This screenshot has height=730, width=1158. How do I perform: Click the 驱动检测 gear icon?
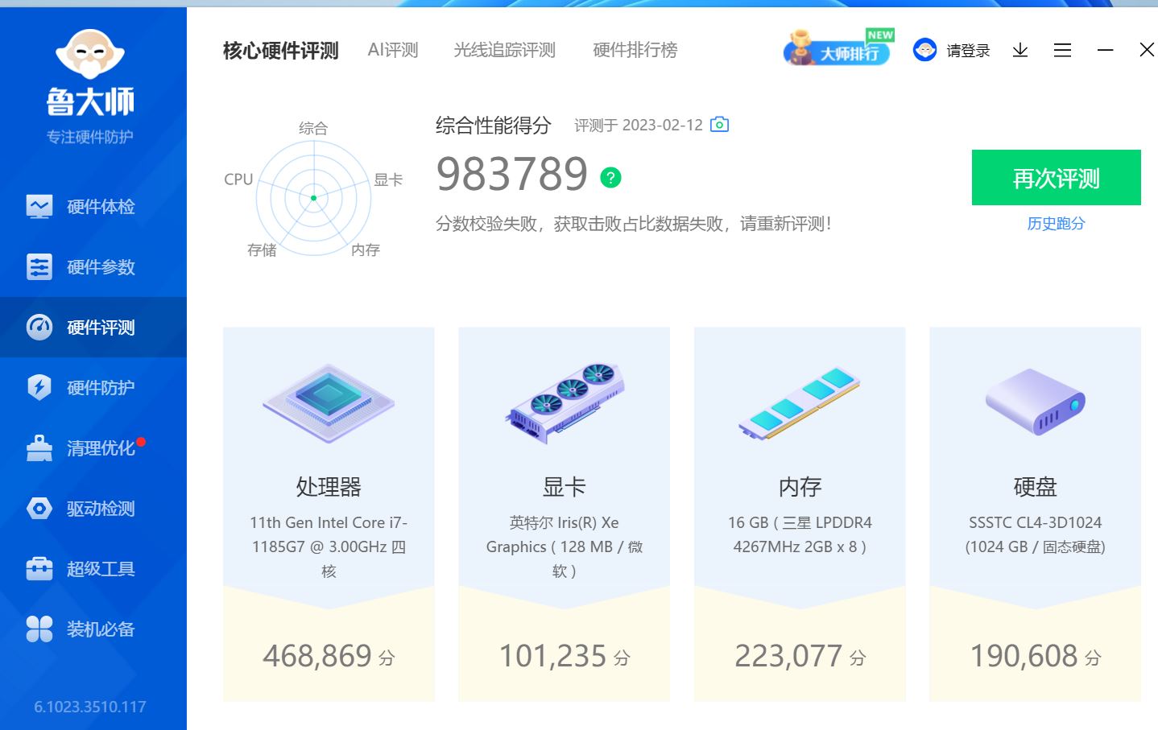39,509
